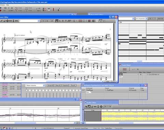This screenshot has height=130, width=164.
Task: Click the Recall button
Action: click(x=72, y=85)
